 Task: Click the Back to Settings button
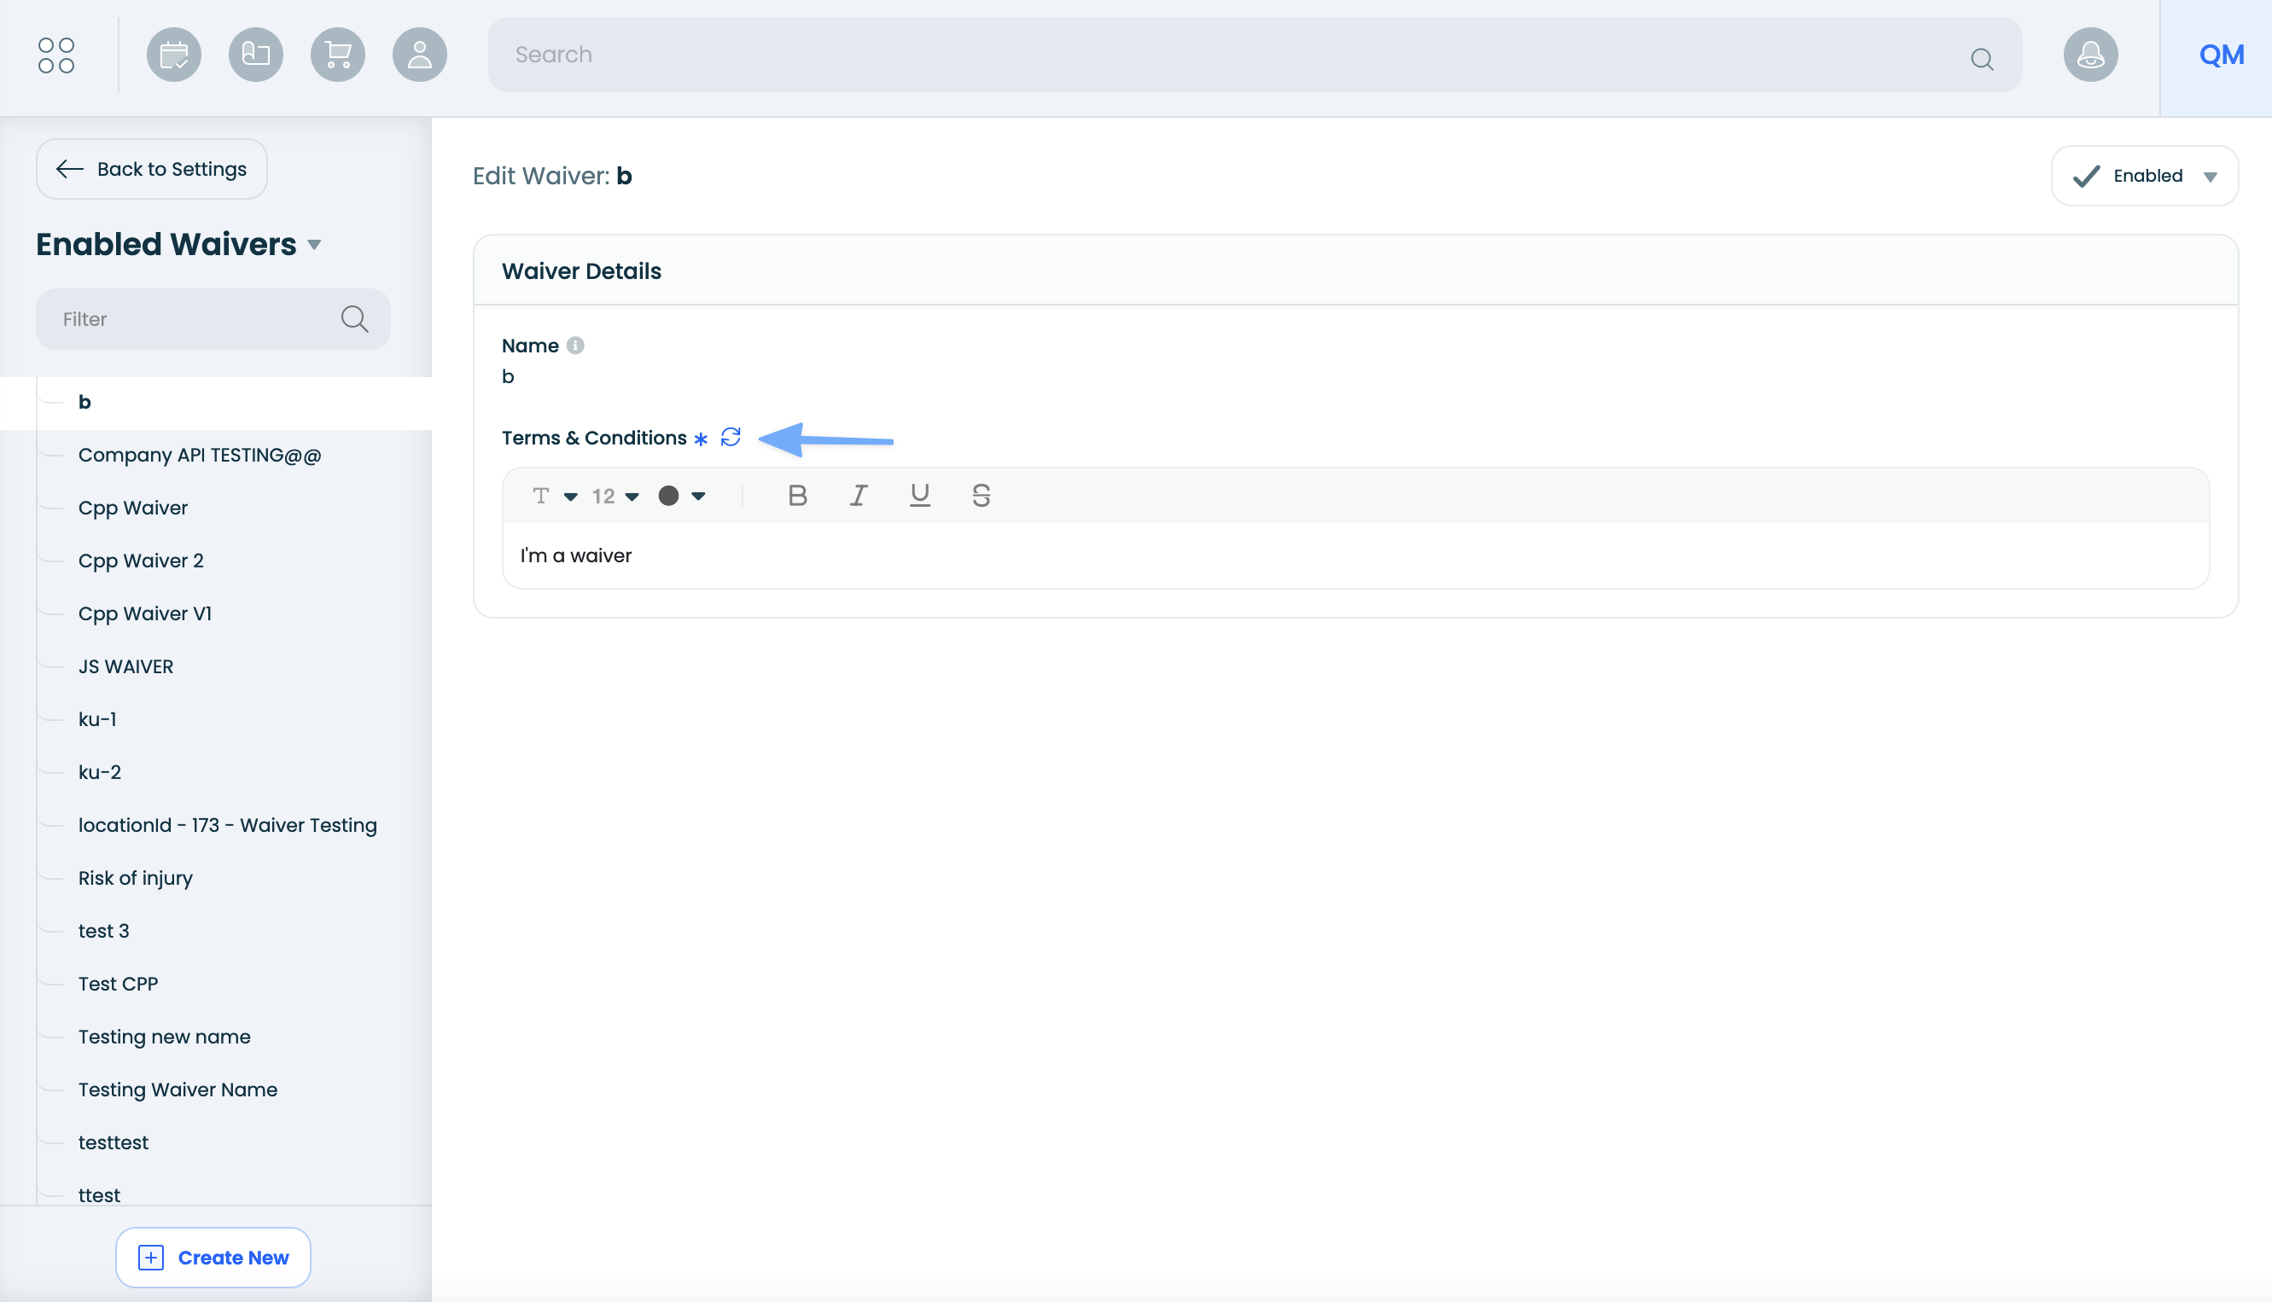click(x=151, y=169)
